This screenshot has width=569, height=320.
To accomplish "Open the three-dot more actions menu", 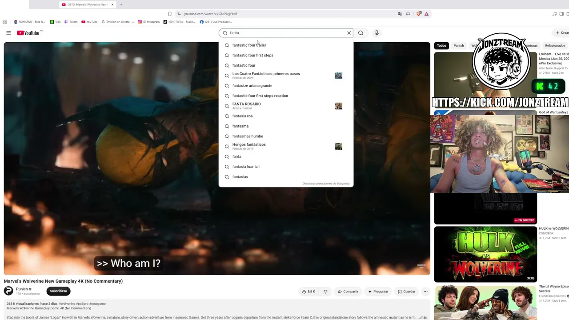I will [x=425, y=292].
